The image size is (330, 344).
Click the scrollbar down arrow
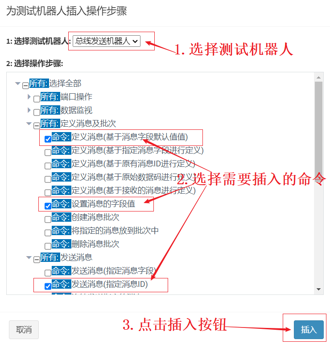click(x=318, y=290)
